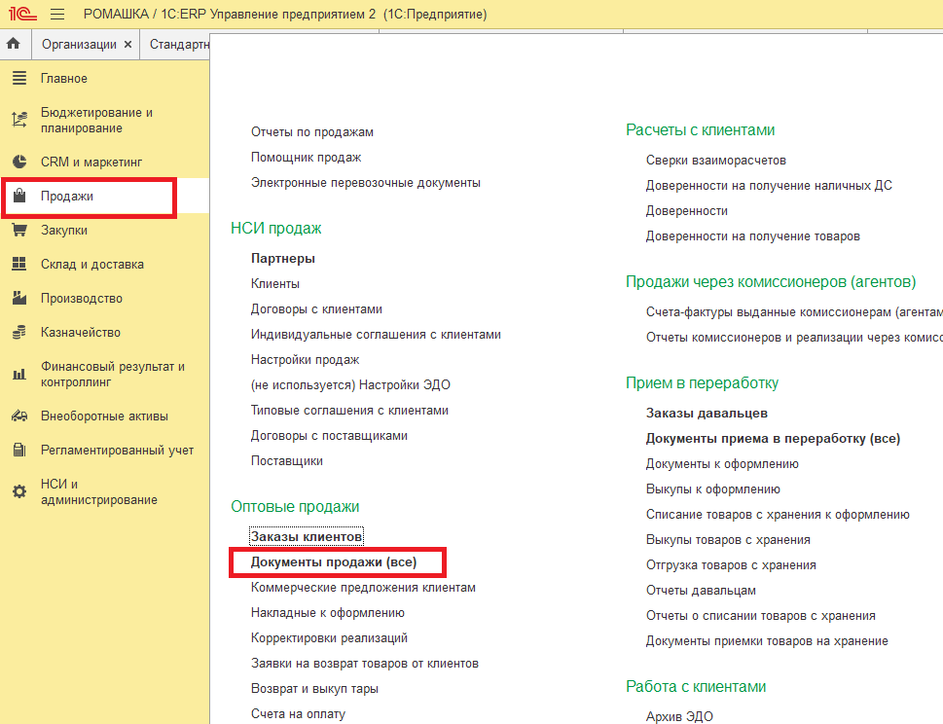Open Отгрузка товаров с хранения
This screenshot has width=943, height=724.
731,564
